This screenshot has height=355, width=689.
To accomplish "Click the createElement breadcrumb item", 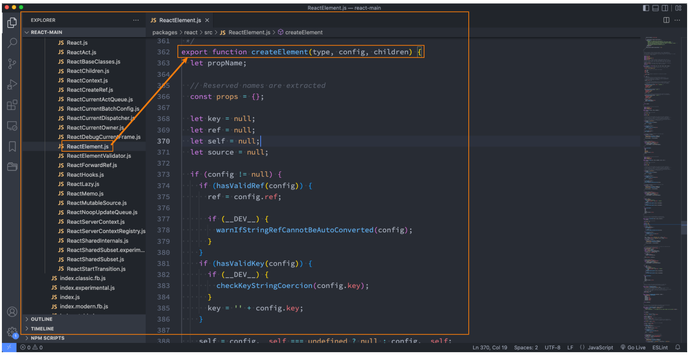I will [304, 33].
